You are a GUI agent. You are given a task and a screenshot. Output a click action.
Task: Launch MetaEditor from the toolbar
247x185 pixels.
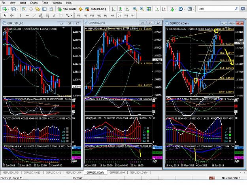[81, 9]
